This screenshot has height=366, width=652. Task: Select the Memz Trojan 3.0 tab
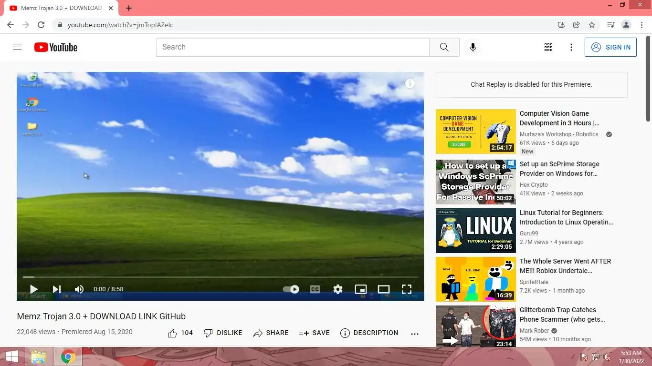coord(61,8)
